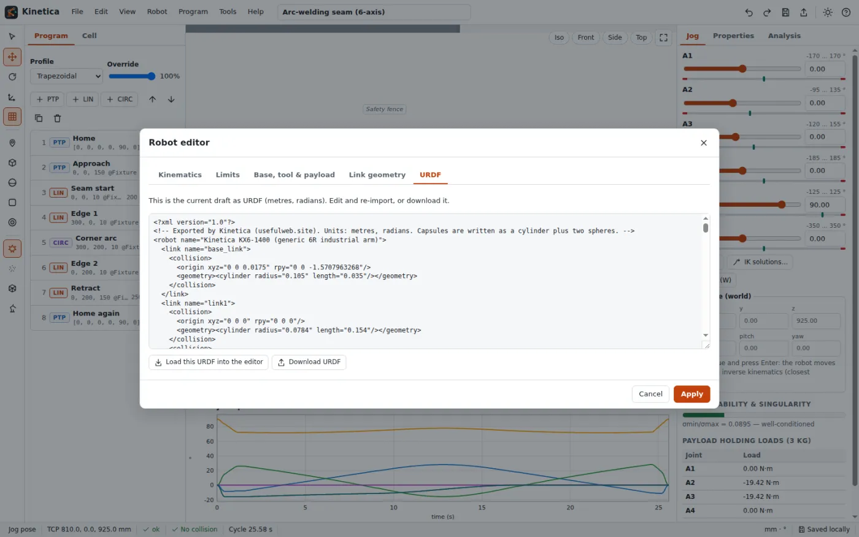
Task: Switch viewport to Side view
Action: click(615, 37)
